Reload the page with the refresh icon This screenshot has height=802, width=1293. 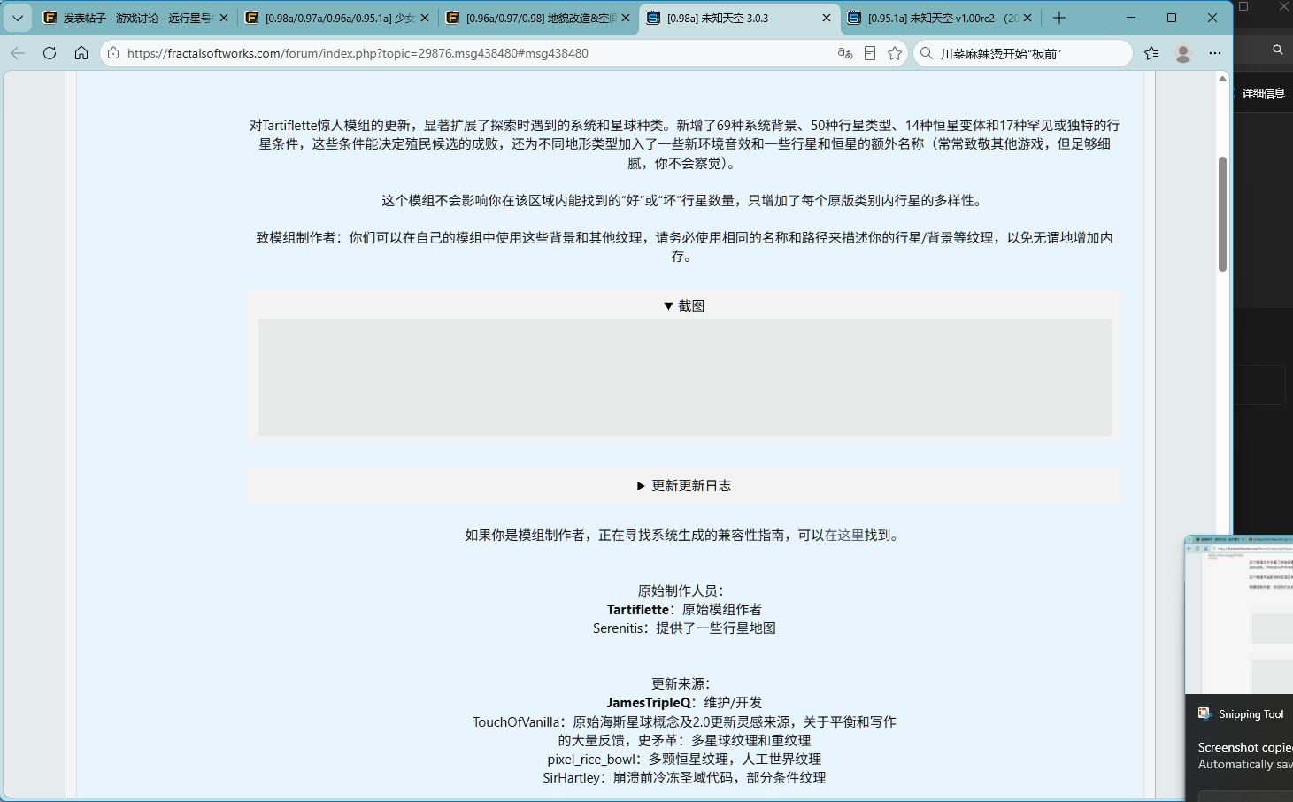(x=50, y=53)
